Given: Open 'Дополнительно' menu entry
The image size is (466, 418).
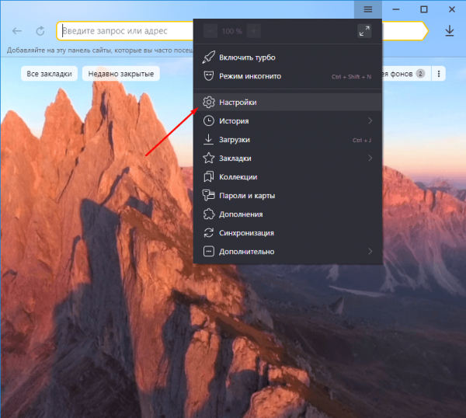Looking at the screenshot, I should tap(287, 252).
